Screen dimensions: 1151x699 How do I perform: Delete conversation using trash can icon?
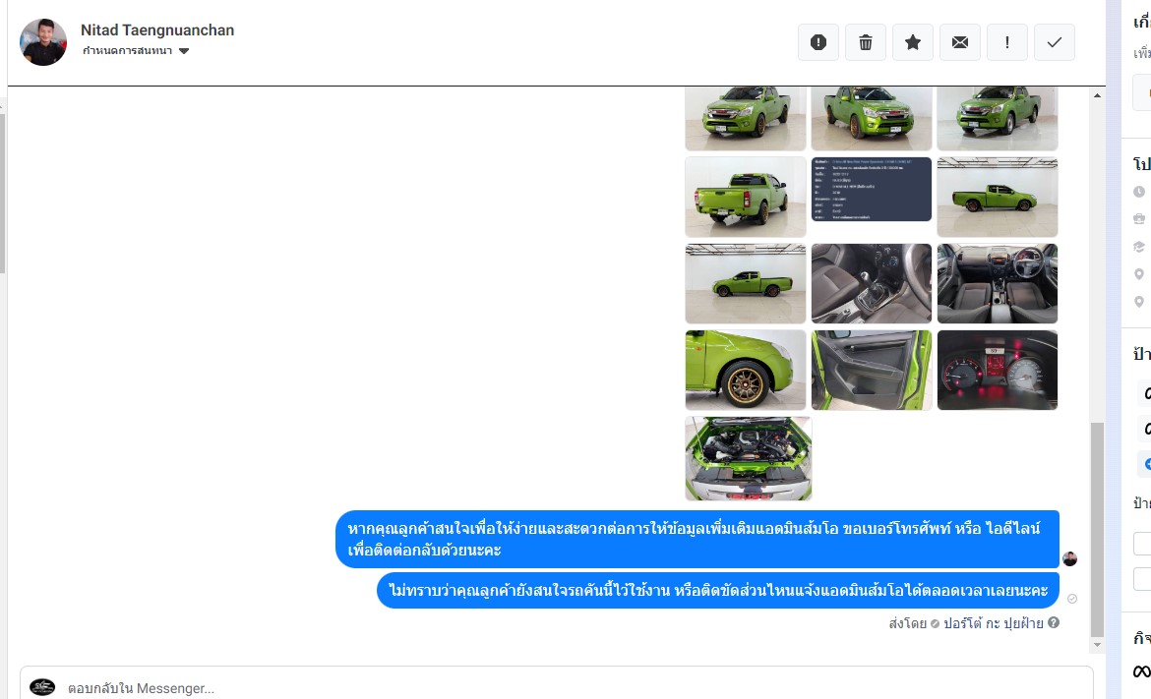(x=866, y=42)
